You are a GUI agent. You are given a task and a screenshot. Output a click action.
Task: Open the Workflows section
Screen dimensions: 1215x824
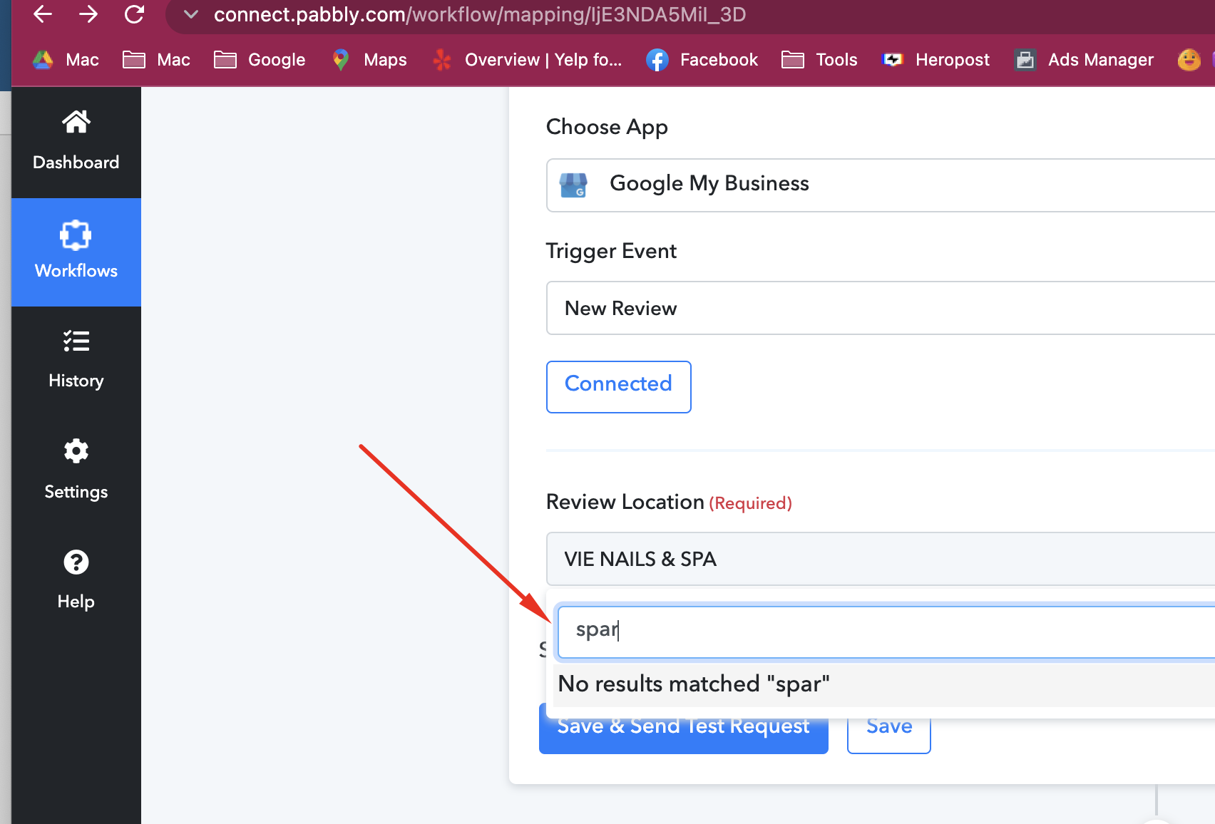(x=76, y=252)
